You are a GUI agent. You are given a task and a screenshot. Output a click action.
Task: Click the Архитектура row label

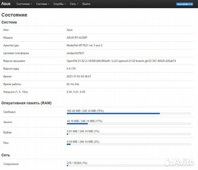pyautogui.click(x=11, y=45)
